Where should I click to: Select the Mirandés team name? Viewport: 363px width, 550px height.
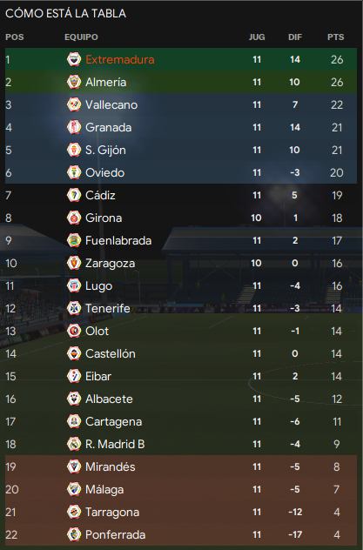[111, 466]
